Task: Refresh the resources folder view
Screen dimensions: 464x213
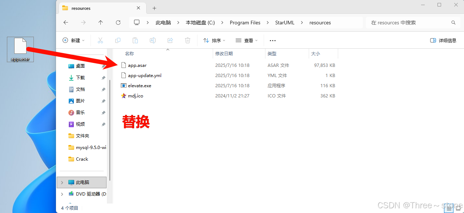Action: click(118, 23)
